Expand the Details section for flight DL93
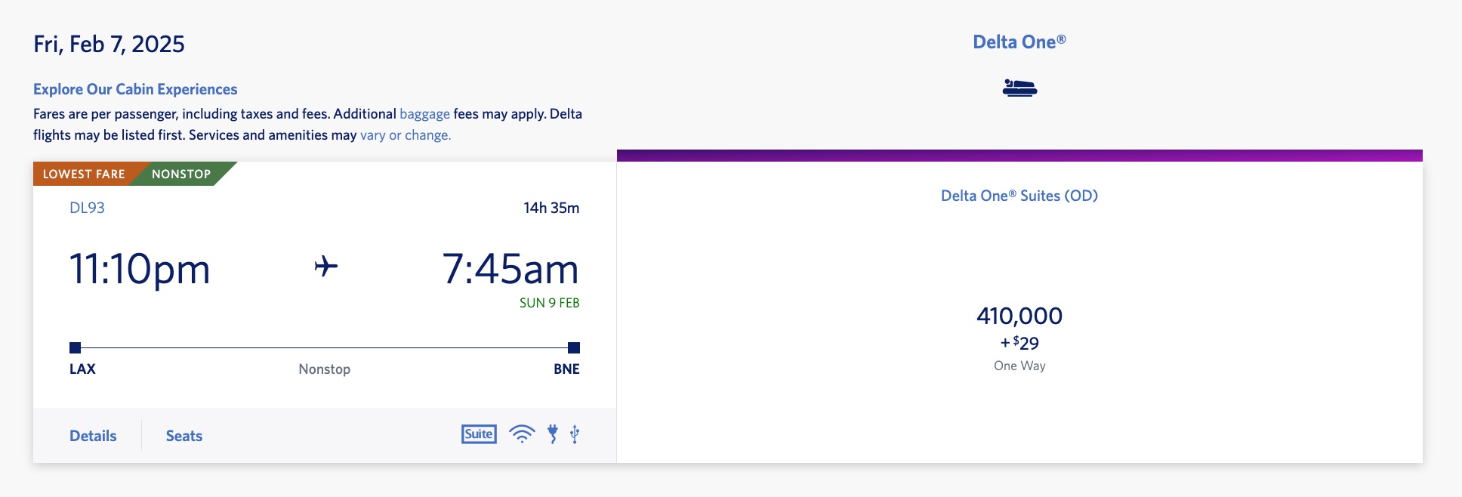 click(91, 436)
